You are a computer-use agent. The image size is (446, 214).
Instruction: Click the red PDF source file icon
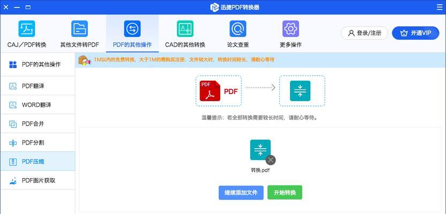[x=210, y=91]
